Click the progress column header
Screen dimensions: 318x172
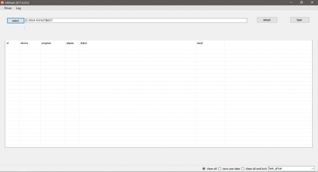(x=46, y=43)
